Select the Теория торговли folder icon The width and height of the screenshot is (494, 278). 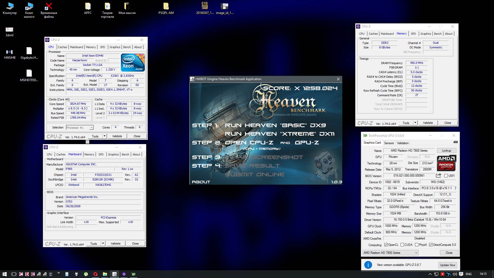(x=107, y=10)
